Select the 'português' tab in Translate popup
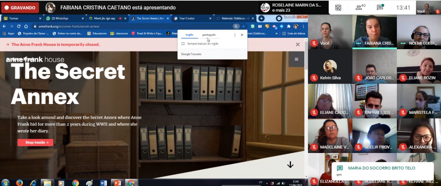This screenshot has width=441, height=186. pos(209,35)
